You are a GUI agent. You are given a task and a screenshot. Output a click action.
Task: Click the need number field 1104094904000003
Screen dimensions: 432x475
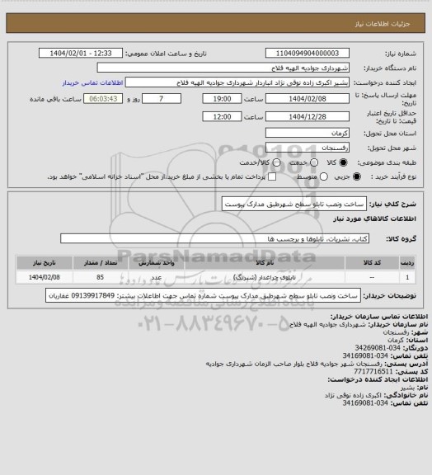pos(308,53)
